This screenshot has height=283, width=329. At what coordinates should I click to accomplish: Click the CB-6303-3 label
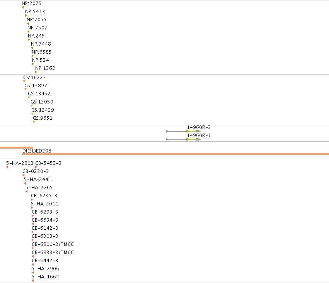point(45,236)
